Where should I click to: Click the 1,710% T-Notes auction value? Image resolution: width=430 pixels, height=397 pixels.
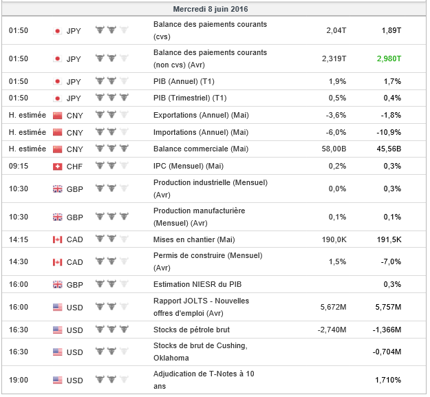click(388, 380)
